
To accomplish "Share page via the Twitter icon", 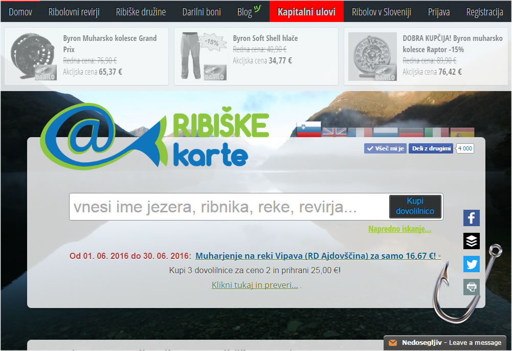I will point(472,264).
